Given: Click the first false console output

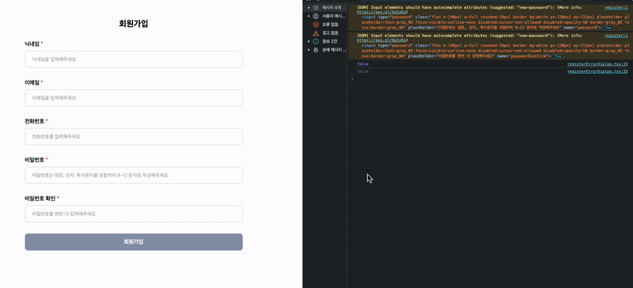Looking at the screenshot, I should pos(362,64).
